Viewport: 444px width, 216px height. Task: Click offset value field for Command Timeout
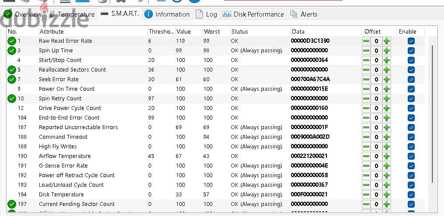(x=376, y=137)
